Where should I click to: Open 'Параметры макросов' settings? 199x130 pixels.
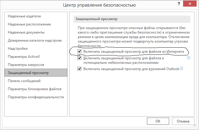[x=26, y=65]
